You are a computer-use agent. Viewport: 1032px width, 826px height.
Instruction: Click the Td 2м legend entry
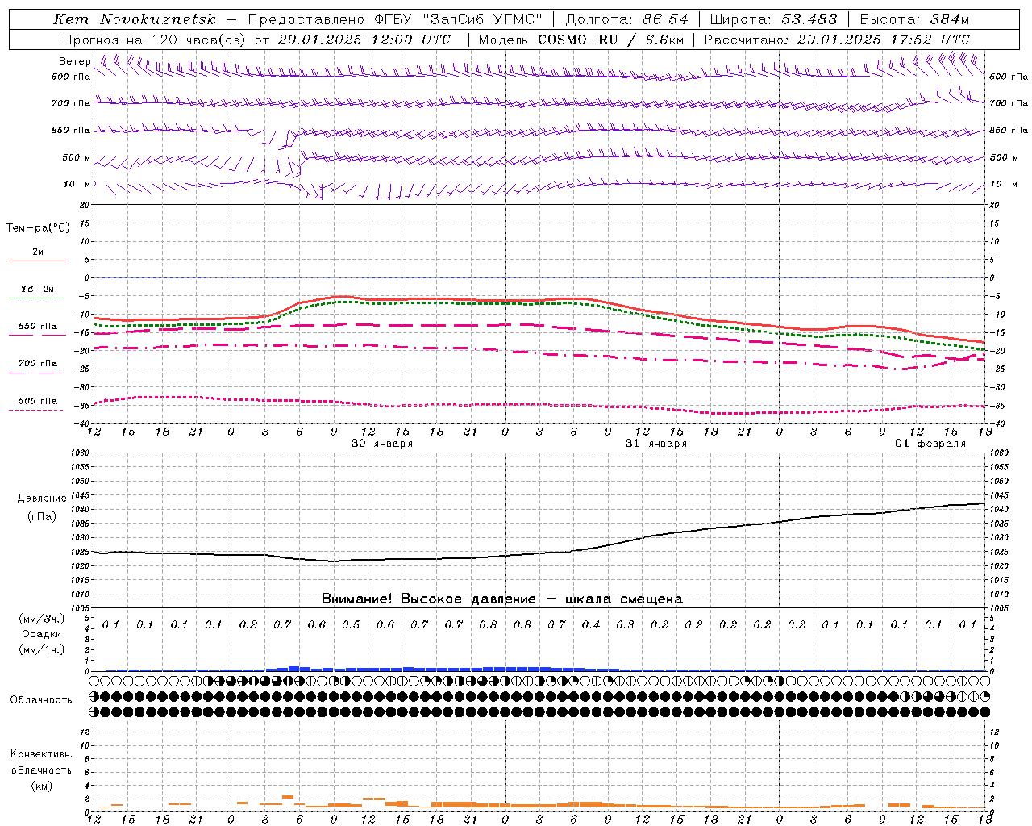coord(38,289)
